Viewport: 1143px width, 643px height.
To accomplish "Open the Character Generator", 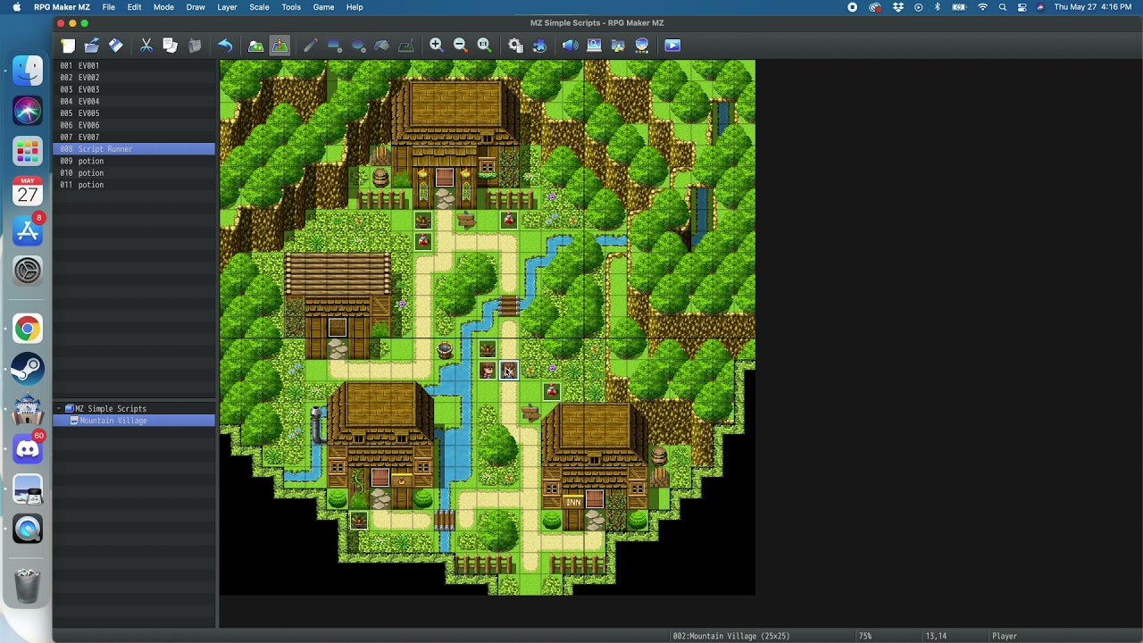I will coord(642,46).
